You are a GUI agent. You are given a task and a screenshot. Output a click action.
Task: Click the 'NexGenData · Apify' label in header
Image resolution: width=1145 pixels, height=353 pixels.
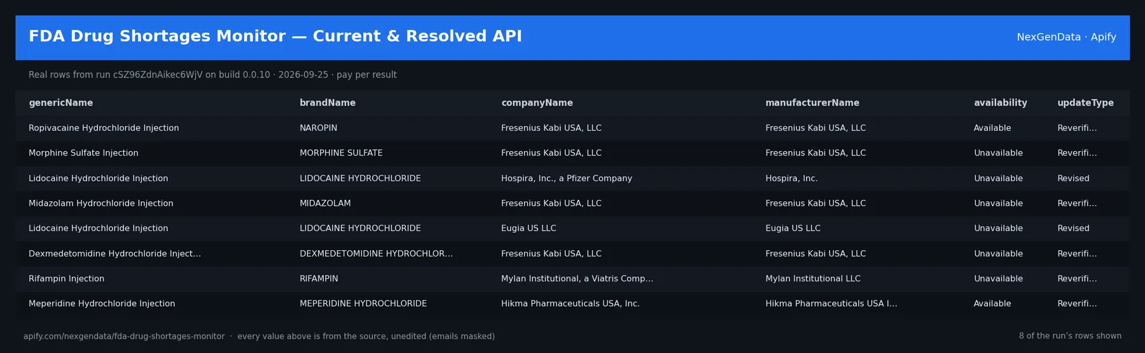tap(1066, 37)
